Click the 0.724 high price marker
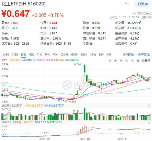The width and height of the screenshot is (152, 141). coord(77,65)
